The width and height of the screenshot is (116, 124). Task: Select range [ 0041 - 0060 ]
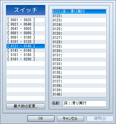[x=26, y=29]
